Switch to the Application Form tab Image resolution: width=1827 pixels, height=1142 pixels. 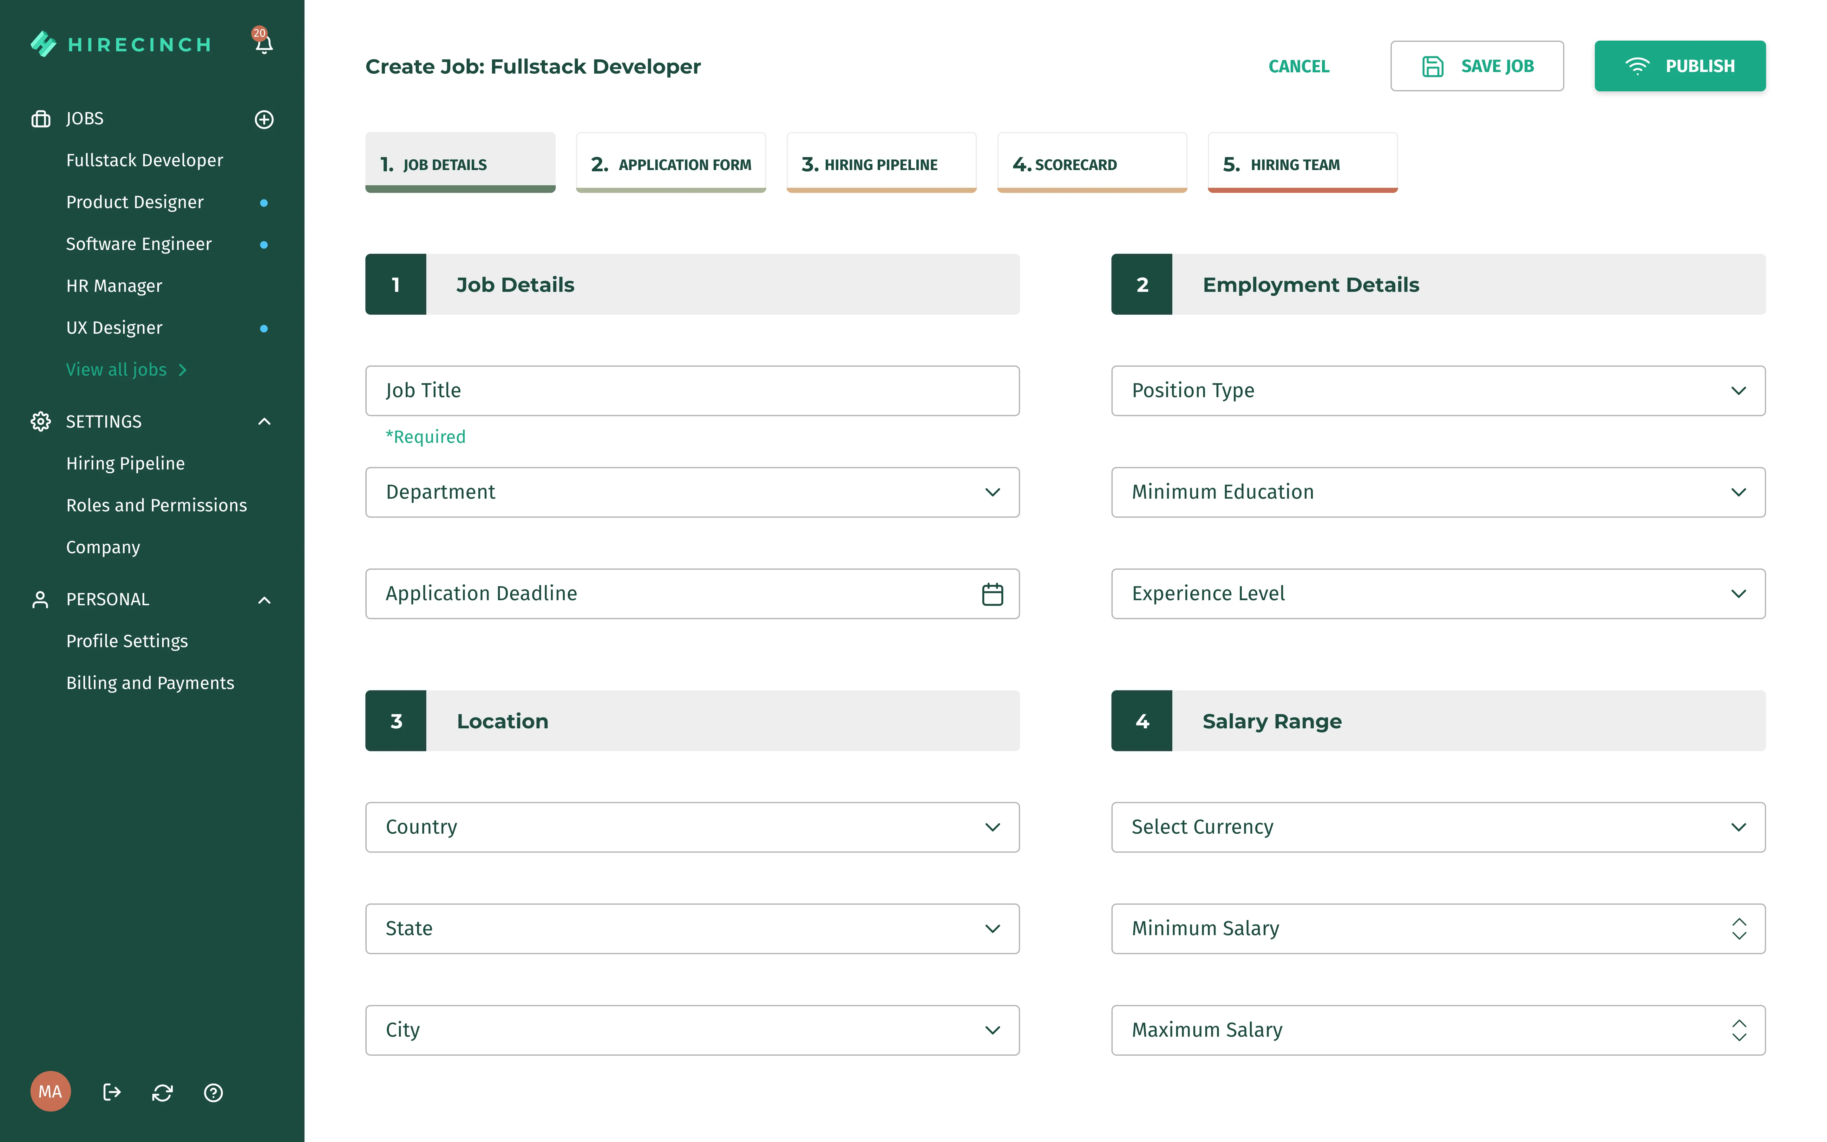click(x=671, y=162)
